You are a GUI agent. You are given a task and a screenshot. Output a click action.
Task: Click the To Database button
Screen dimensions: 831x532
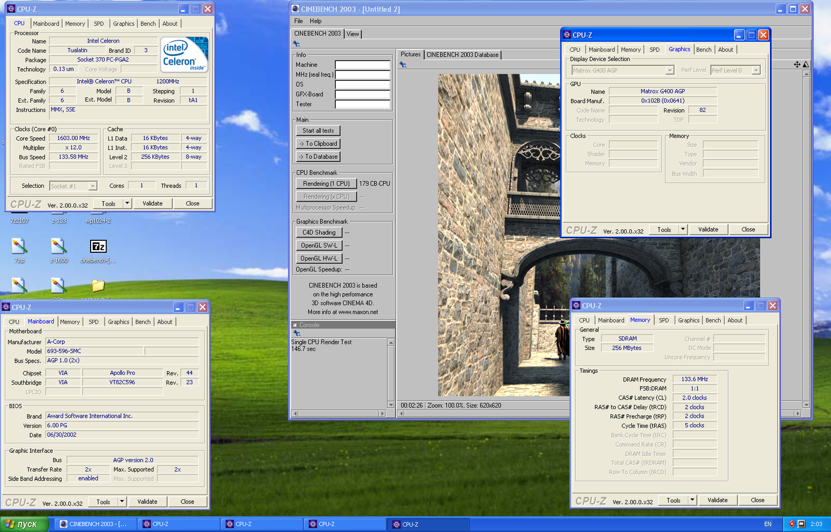tap(318, 157)
